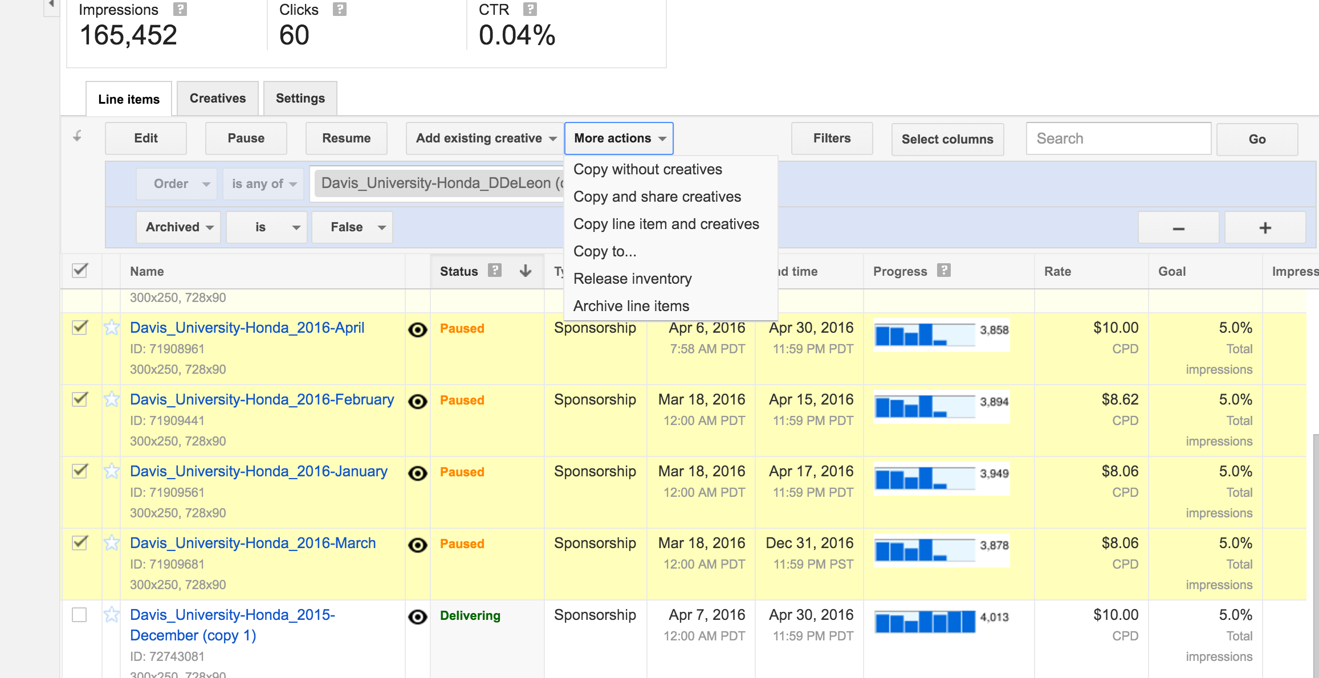Screen dimensions: 1319x678
Task: Check the 2015-December (copy 1) checkbox
Action: (x=80, y=615)
